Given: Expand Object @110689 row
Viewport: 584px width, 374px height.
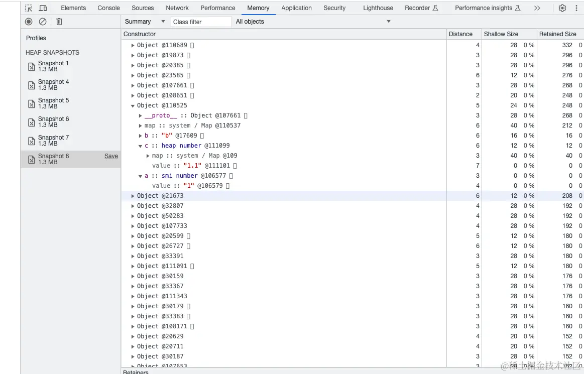Looking at the screenshot, I should pyautogui.click(x=133, y=45).
